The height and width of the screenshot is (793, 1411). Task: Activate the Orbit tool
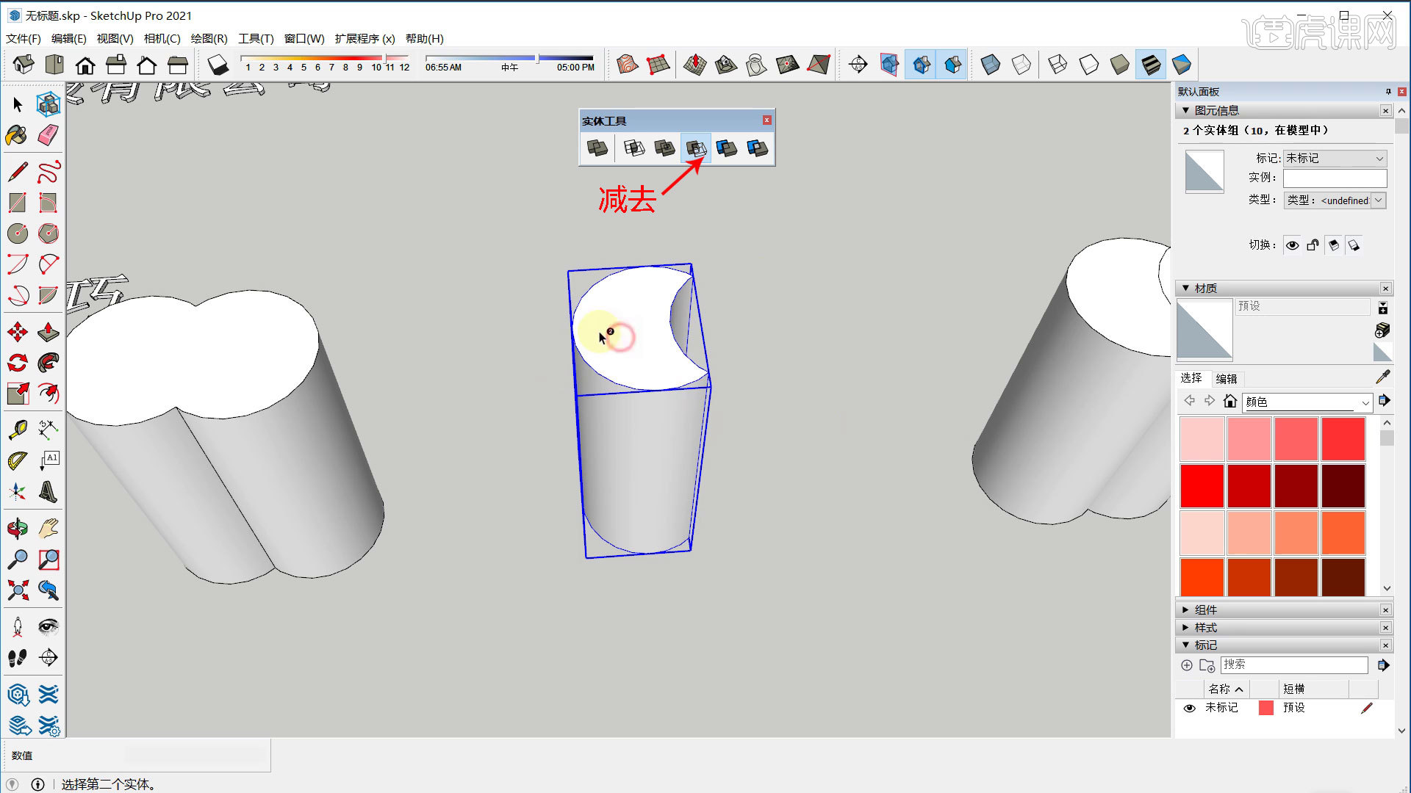pyautogui.click(x=18, y=528)
